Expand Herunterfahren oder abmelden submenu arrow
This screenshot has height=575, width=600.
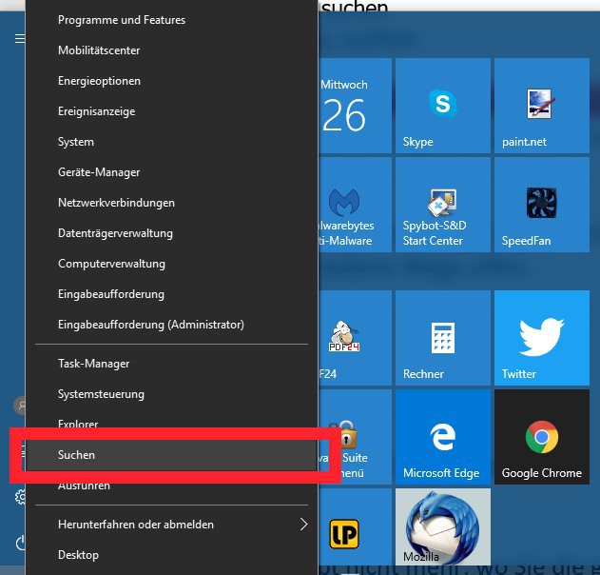click(x=303, y=524)
